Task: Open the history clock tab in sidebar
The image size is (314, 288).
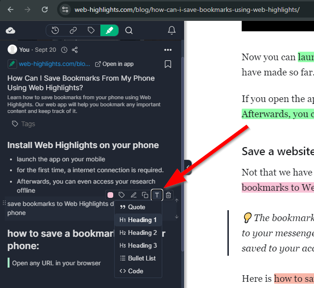Action: tap(55, 30)
